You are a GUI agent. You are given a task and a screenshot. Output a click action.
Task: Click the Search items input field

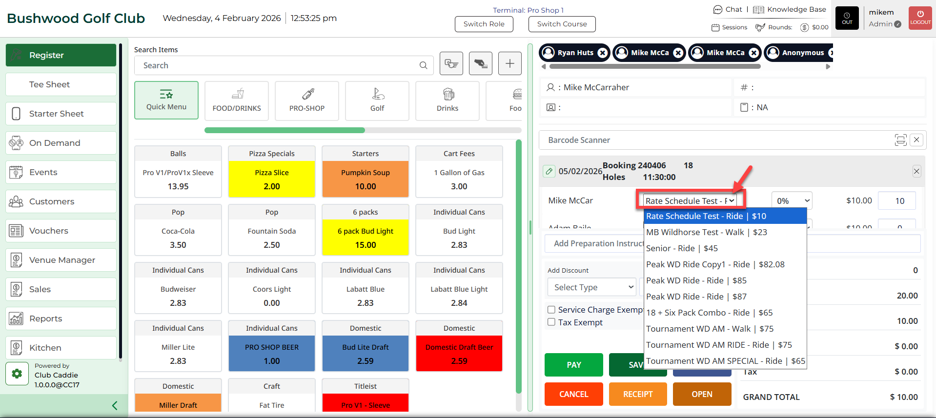[x=278, y=65]
